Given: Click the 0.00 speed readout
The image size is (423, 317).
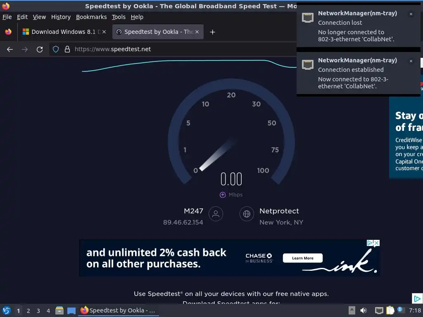Looking at the screenshot, I should click(231, 179).
